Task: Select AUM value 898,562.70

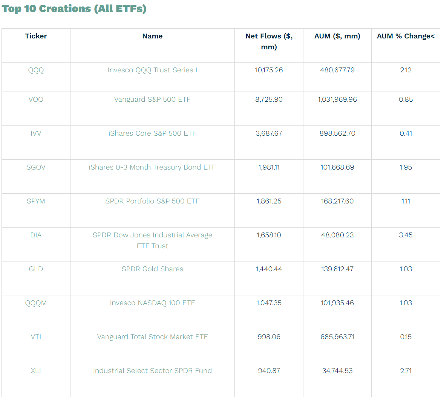Action: pyautogui.click(x=337, y=133)
